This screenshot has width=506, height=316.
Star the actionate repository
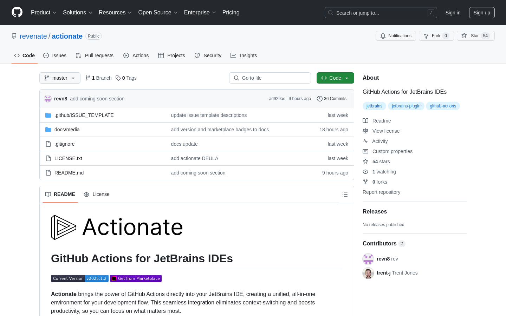coord(475,36)
